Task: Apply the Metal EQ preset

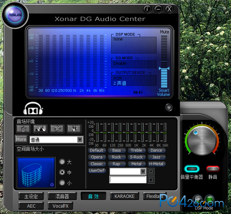Action: click(x=136, y=164)
